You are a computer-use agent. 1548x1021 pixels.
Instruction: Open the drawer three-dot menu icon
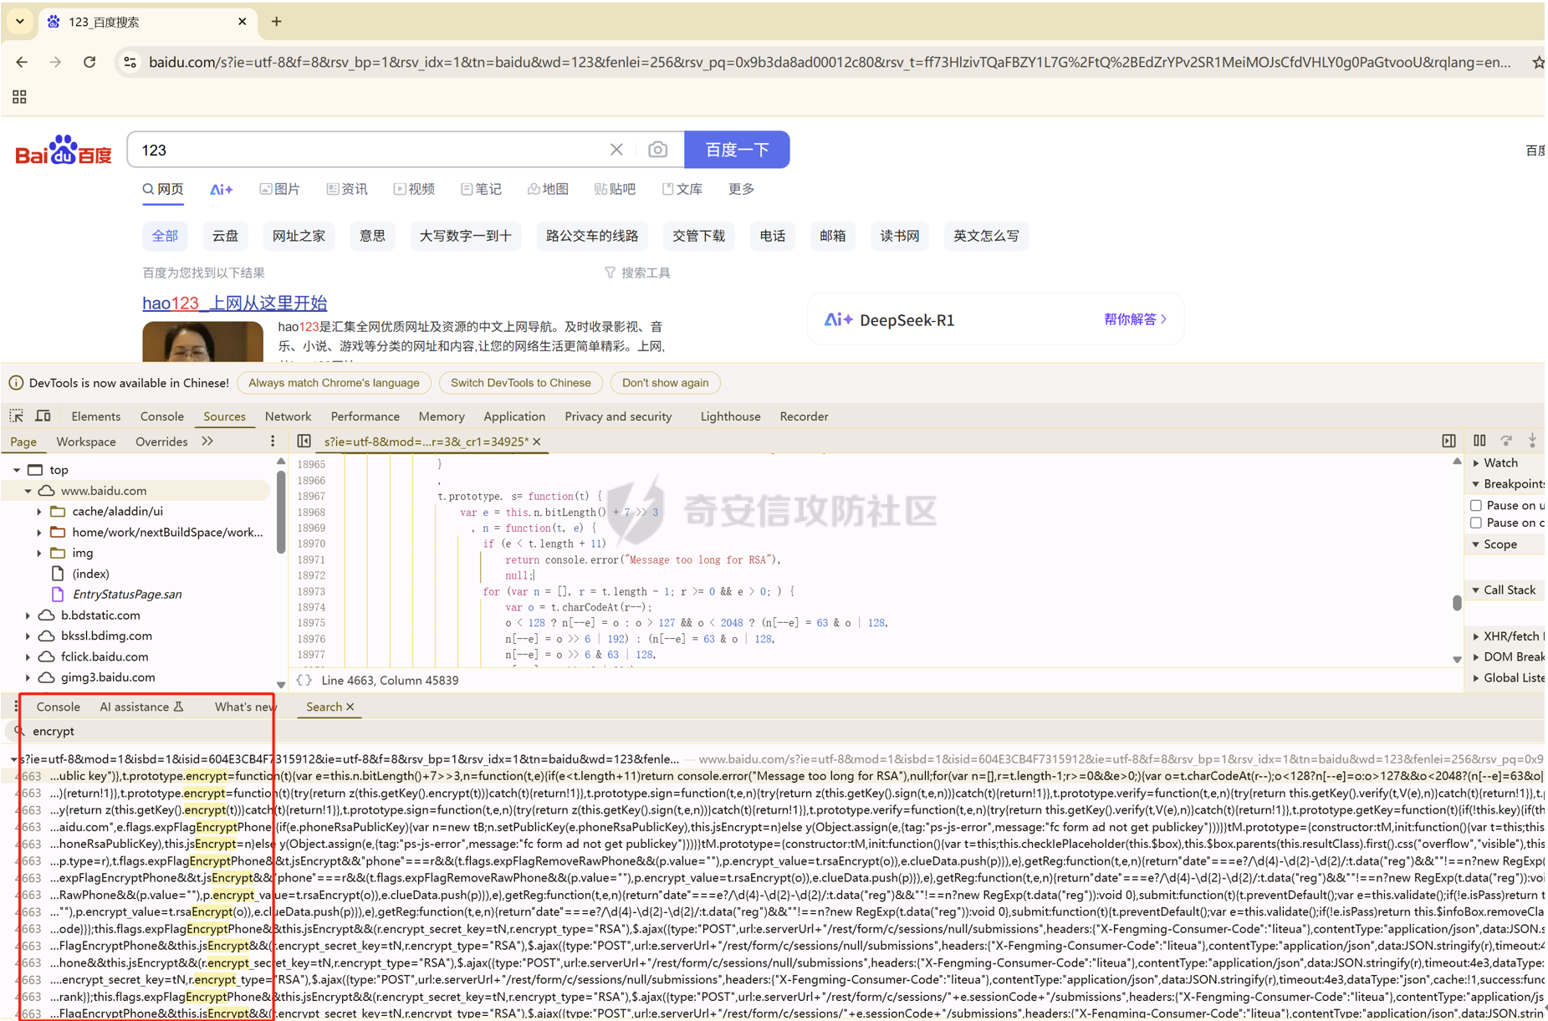[x=17, y=707]
